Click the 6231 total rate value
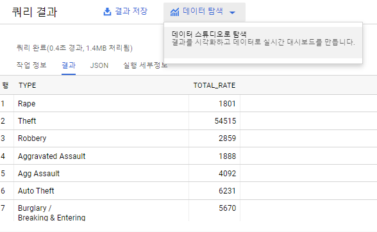Image resolution: width=377 pixels, height=232 pixels. (x=227, y=191)
